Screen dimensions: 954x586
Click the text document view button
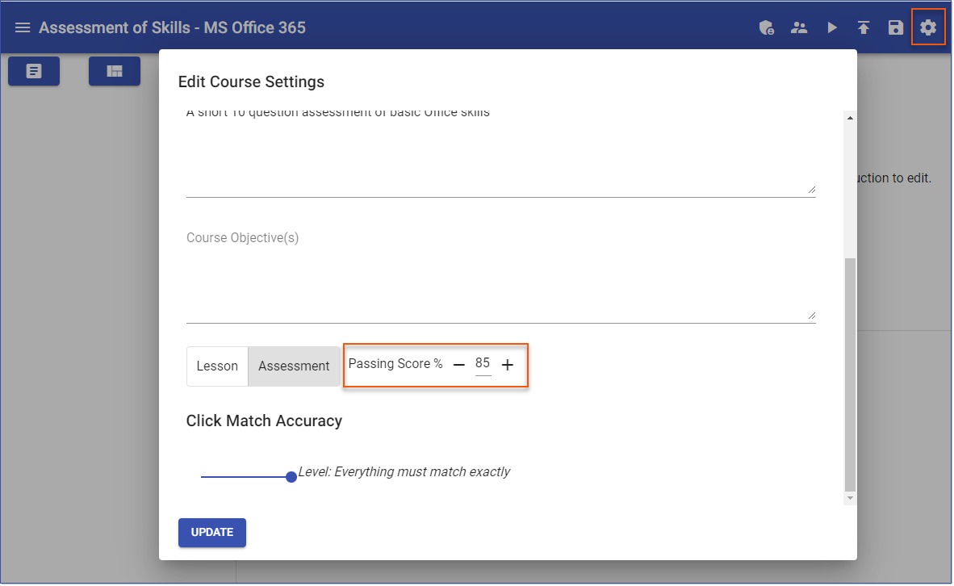34,71
